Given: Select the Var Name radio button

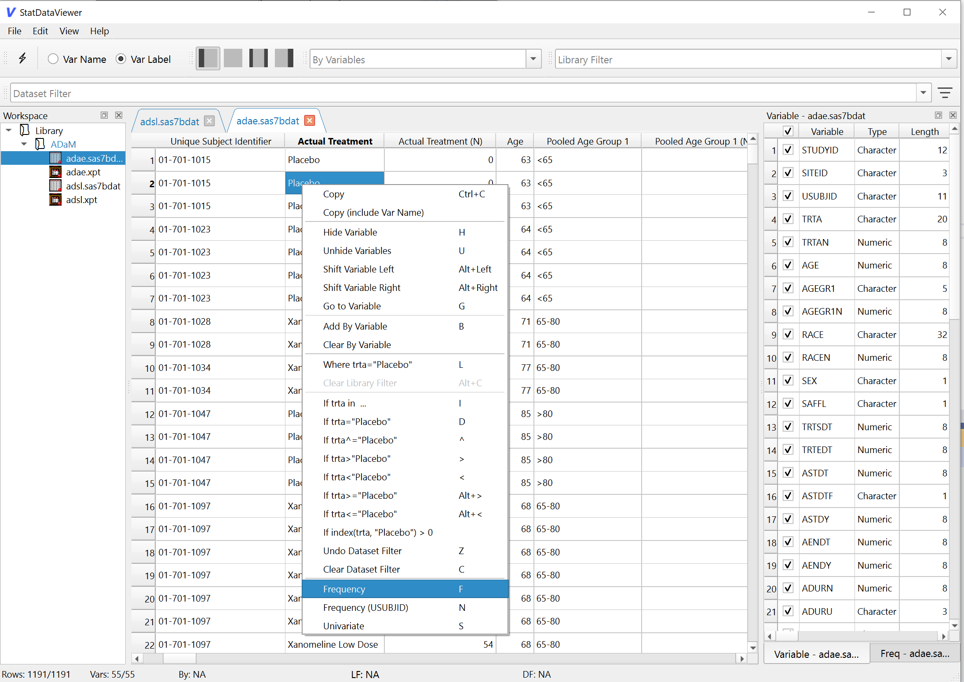Looking at the screenshot, I should (53, 59).
